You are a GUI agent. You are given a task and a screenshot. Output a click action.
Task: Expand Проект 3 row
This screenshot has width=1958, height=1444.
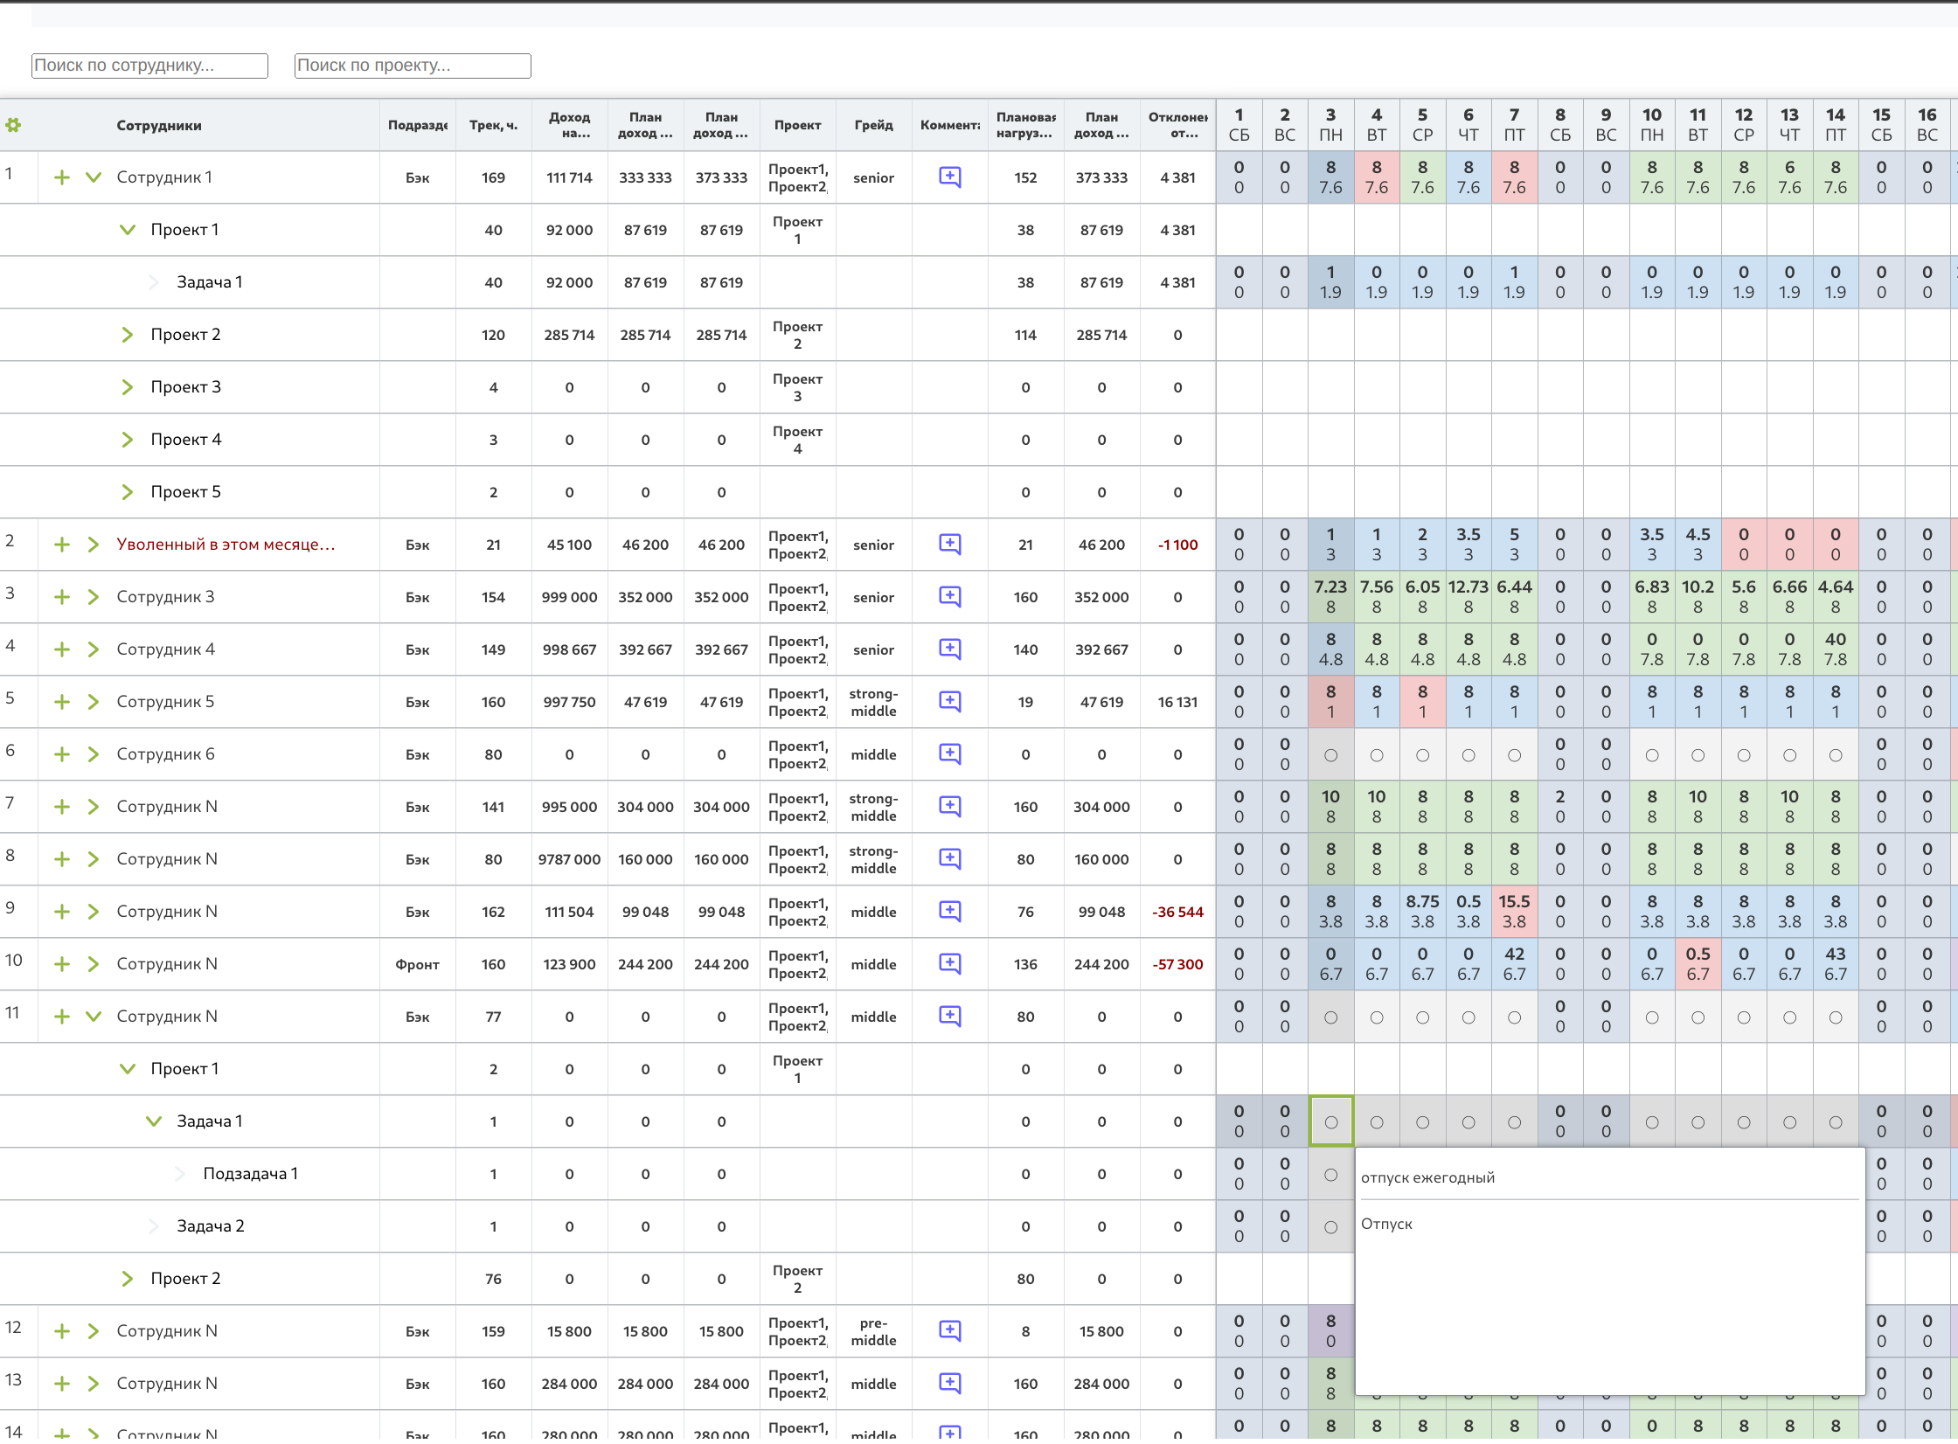[x=128, y=387]
